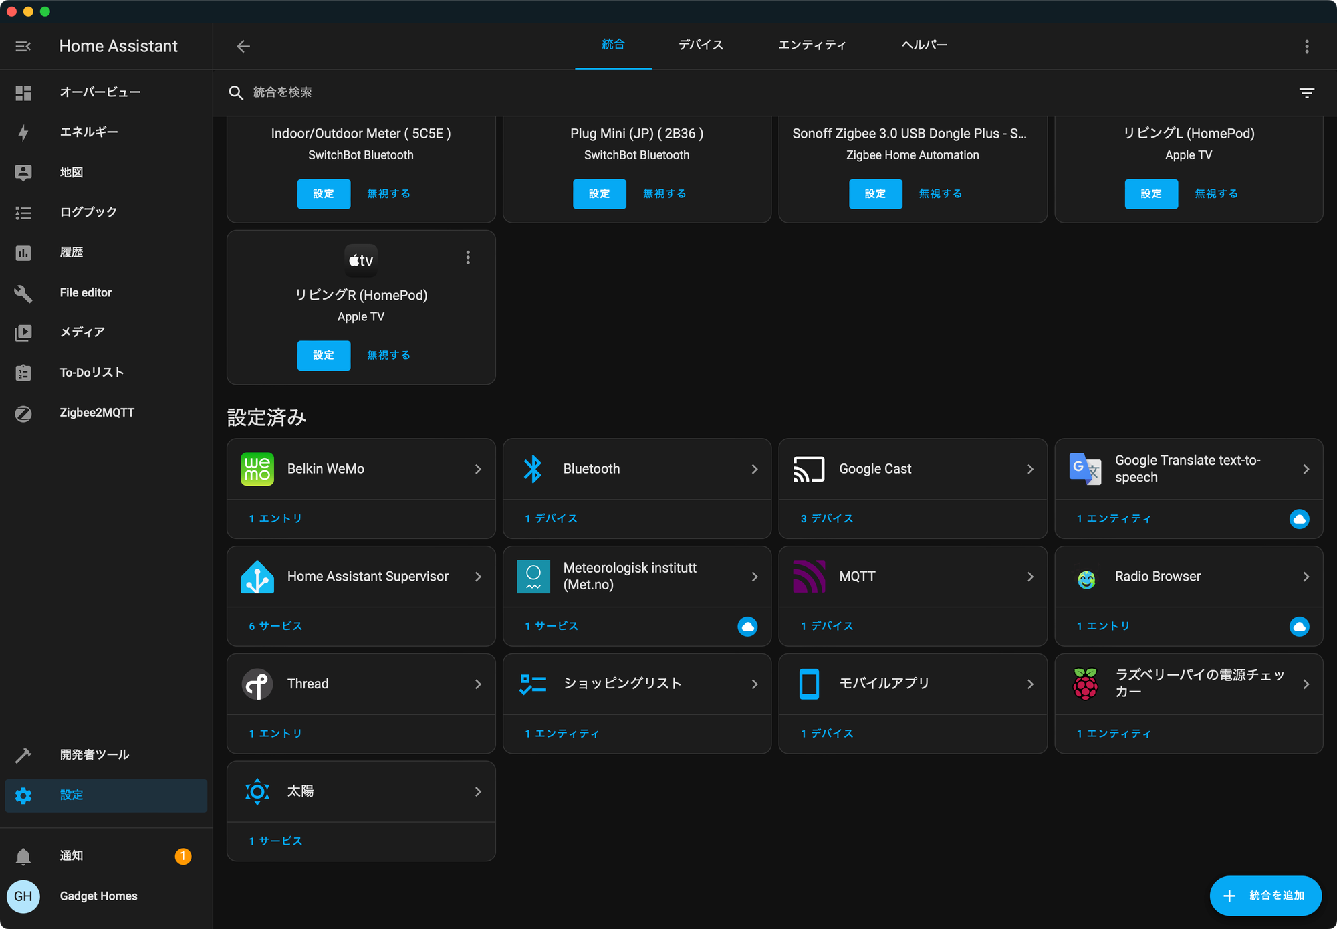Expand the MQTT integration entry

click(x=1028, y=577)
